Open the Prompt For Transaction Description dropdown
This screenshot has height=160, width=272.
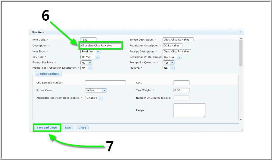click(90, 68)
